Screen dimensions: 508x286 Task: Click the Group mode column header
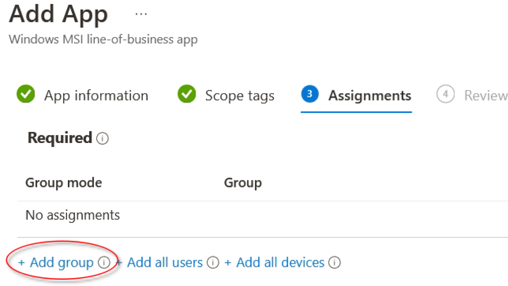pos(63,183)
